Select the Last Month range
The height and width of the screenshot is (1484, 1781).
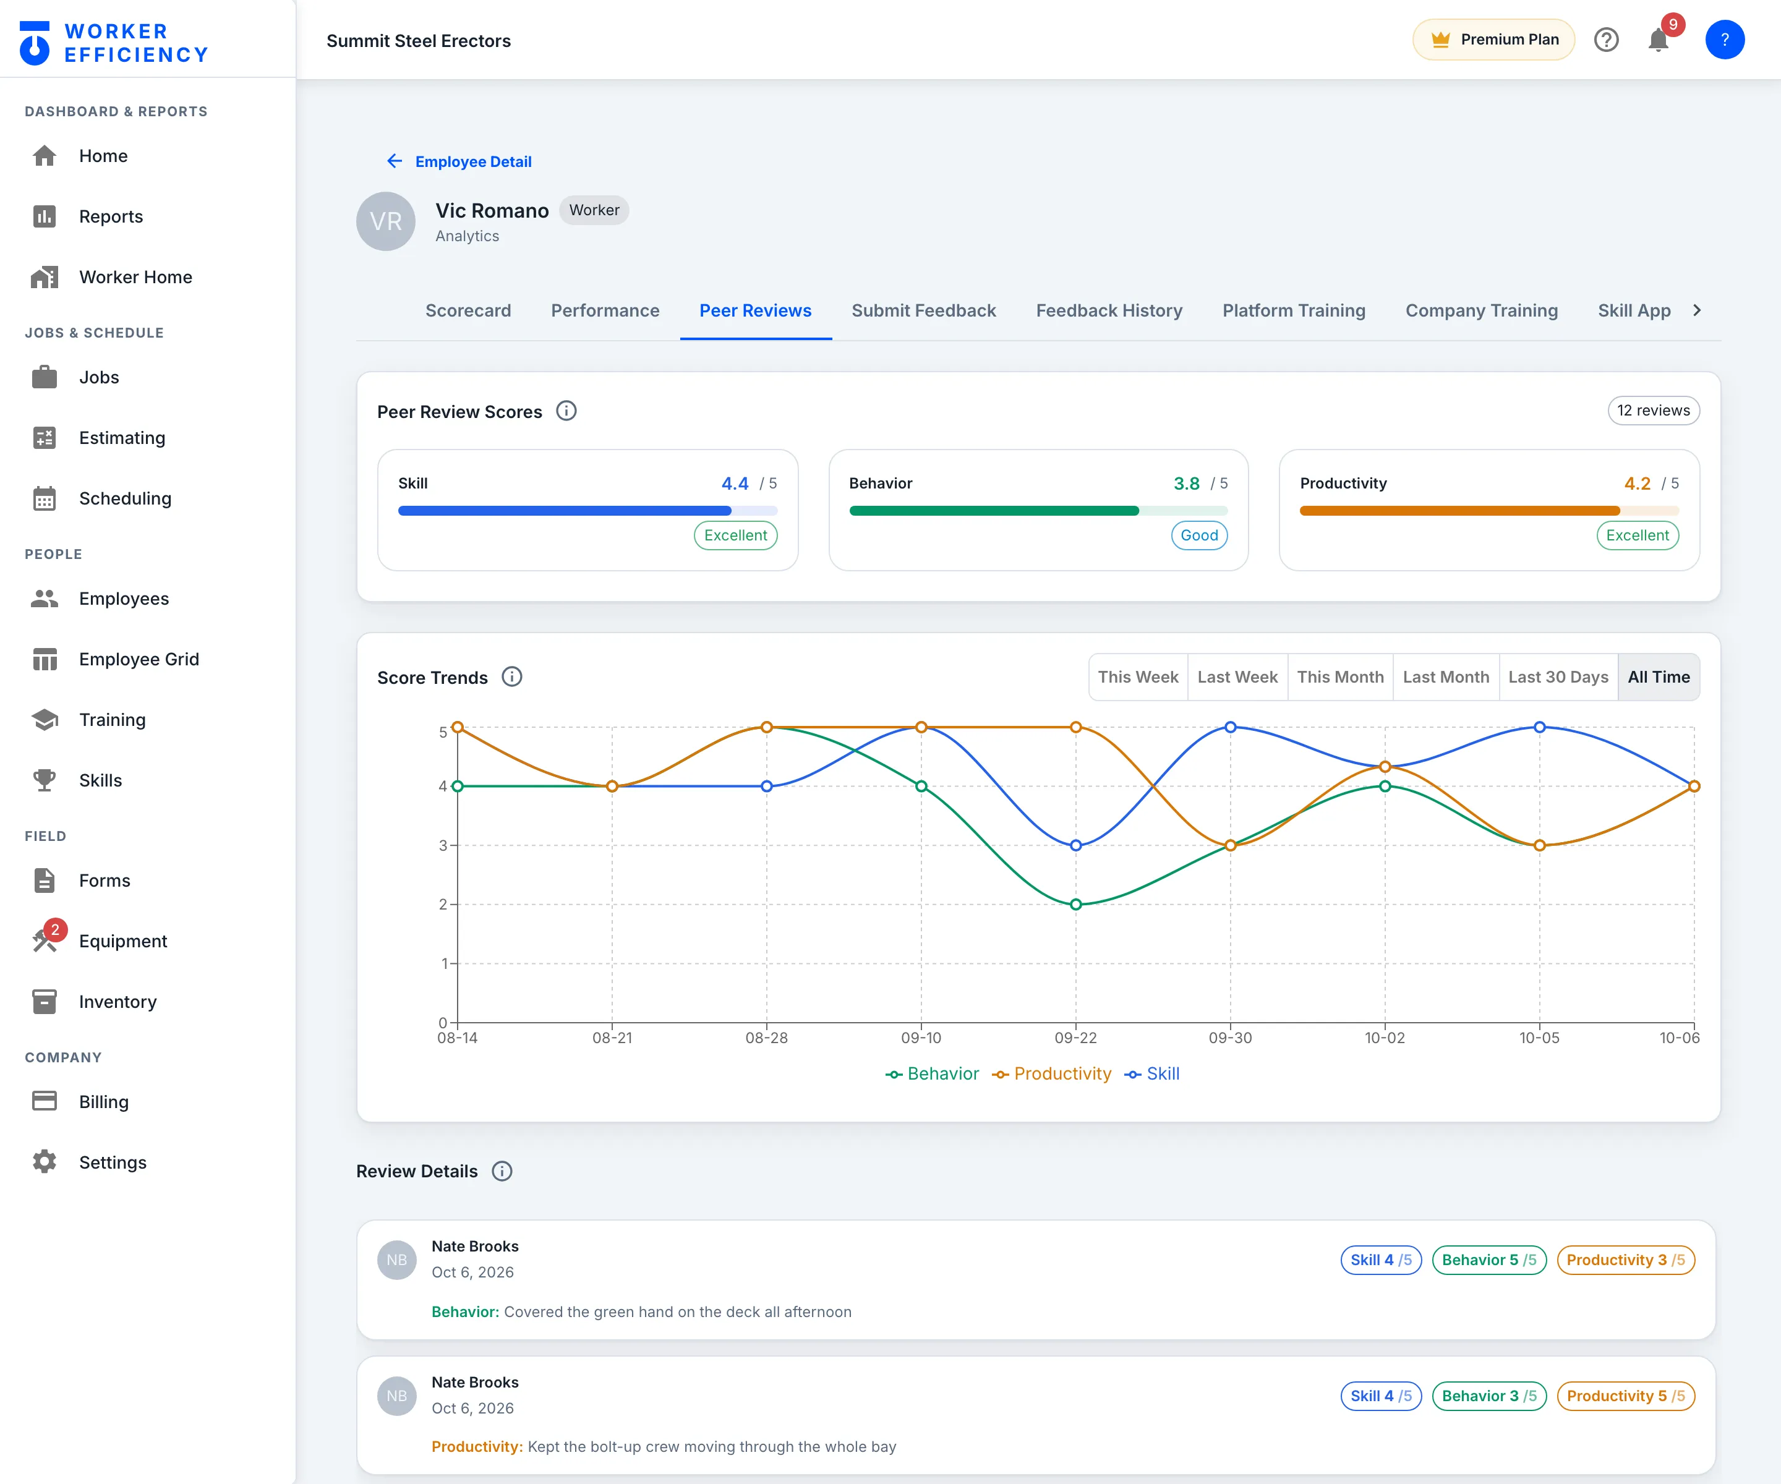click(1446, 676)
